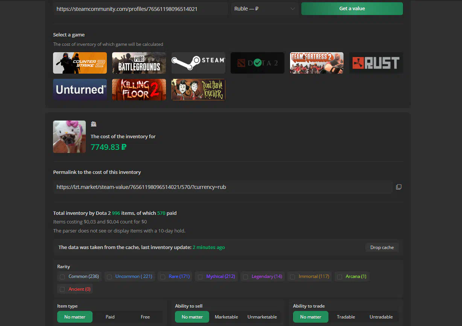Pick the Killing Floor 2 tile

(x=139, y=89)
